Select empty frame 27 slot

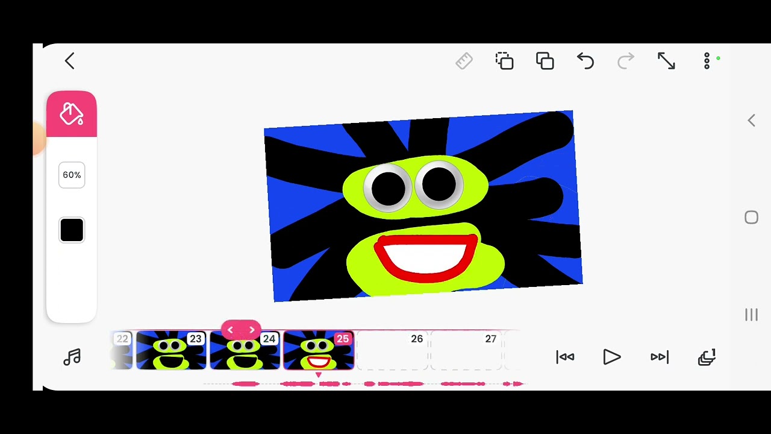[x=466, y=350]
